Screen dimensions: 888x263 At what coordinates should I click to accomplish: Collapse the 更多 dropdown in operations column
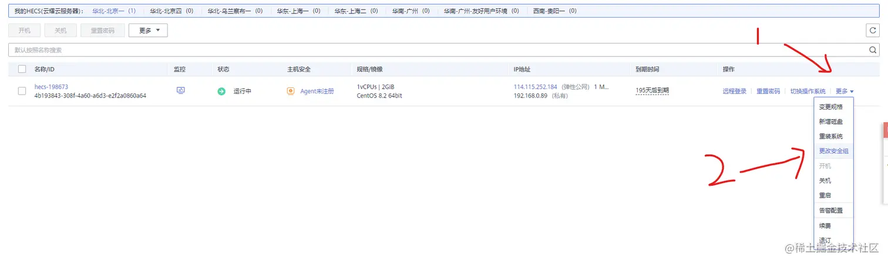pos(845,92)
